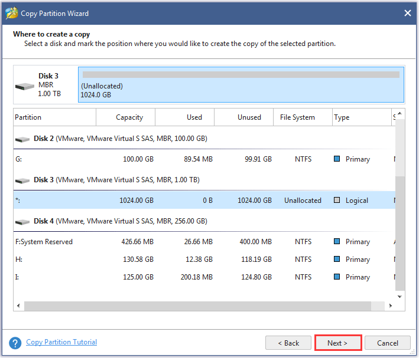This screenshot has height=358, width=419.
Task: Sort by the Type column header
Action: click(362, 117)
